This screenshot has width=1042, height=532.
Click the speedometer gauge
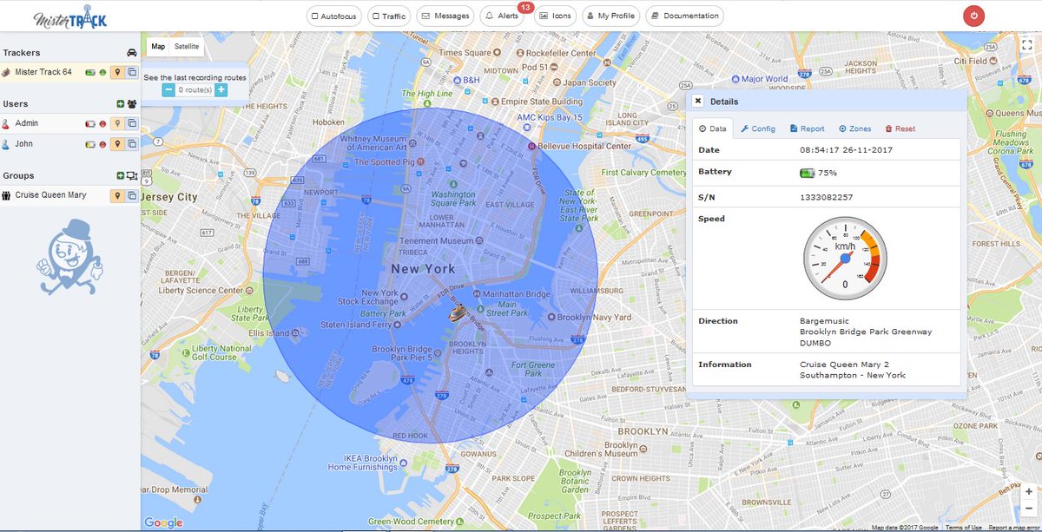(x=846, y=259)
